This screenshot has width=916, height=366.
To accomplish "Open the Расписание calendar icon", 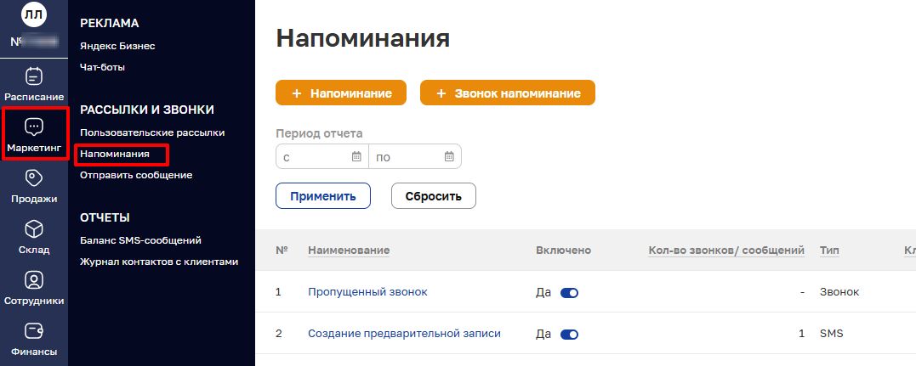I will pos(34,77).
